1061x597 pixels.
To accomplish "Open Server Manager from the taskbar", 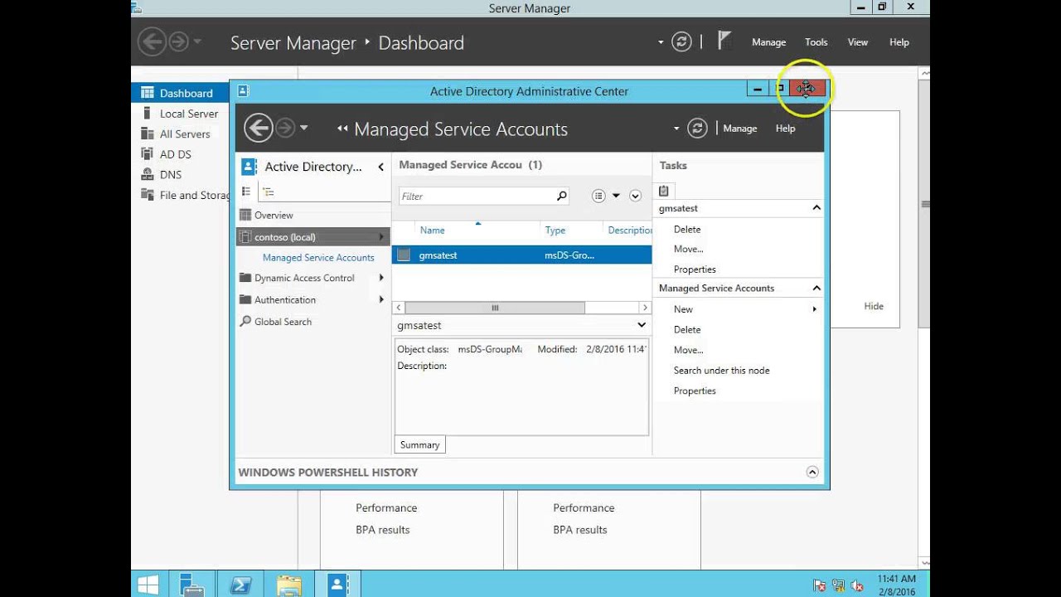I will pyautogui.click(x=191, y=585).
